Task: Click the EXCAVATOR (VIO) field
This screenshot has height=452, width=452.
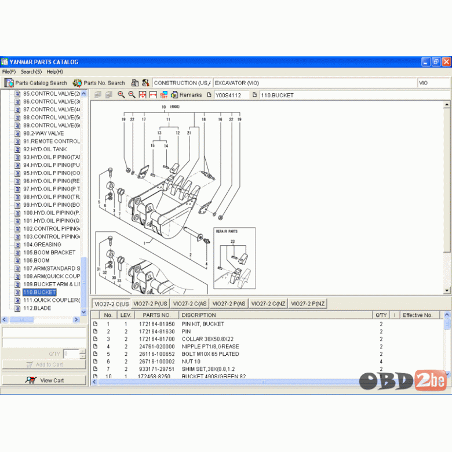Action: point(315,83)
